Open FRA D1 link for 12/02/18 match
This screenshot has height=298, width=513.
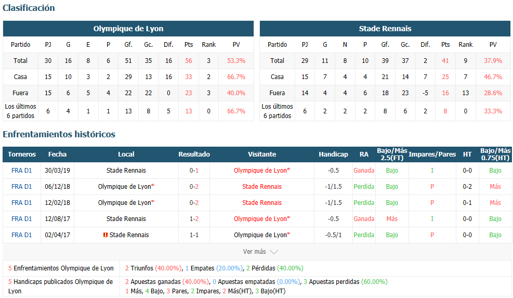[22, 202]
